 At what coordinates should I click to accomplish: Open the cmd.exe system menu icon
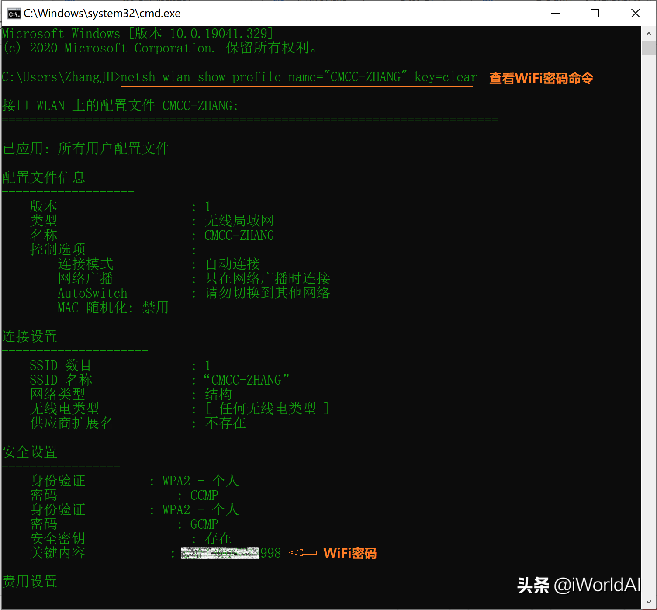point(14,14)
